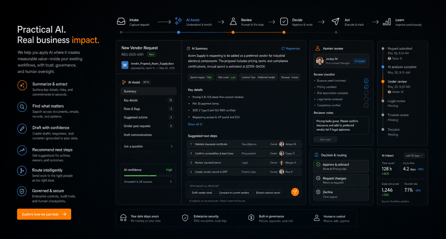Viewport: 446px width, 239px height.
Task: Click the Extract contract terms button
Action: click(x=268, y=193)
